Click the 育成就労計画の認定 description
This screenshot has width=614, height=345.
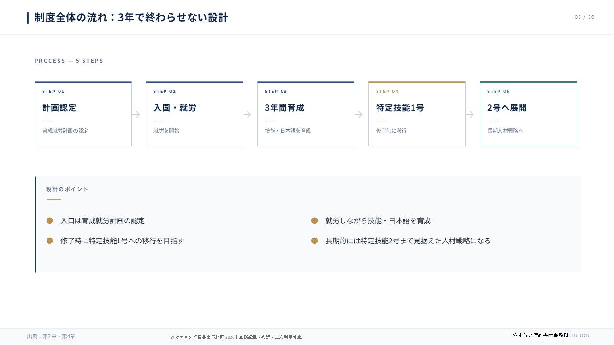65,131
